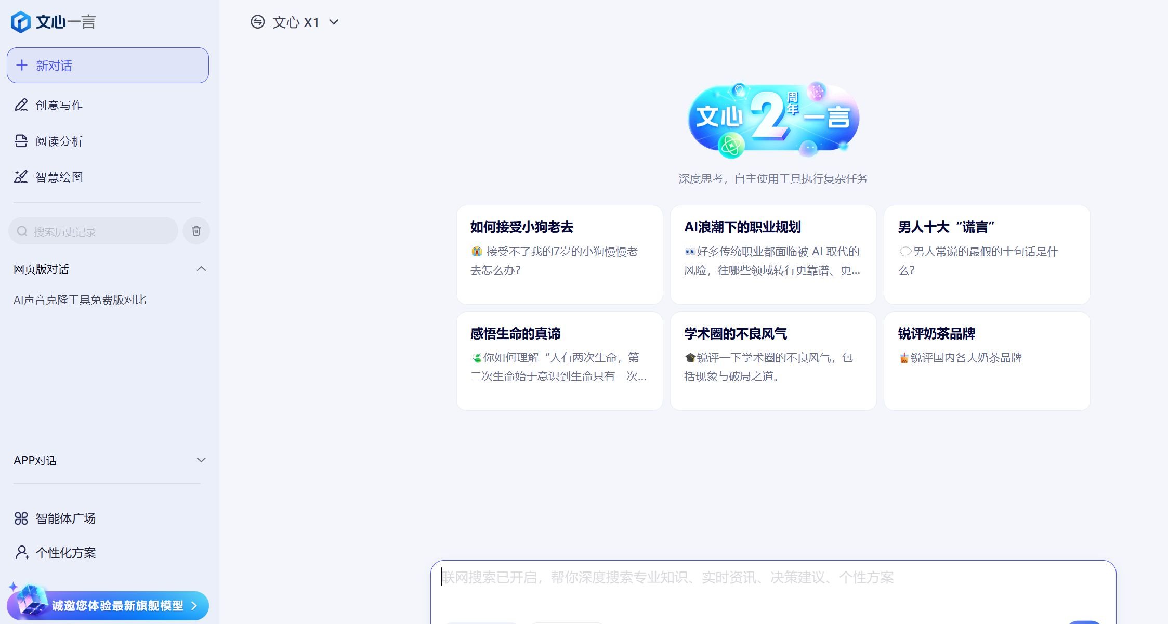Image resolution: width=1168 pixels, height=624 pixels.
Task: Collapse the 网页版对话 section
Action: pos(200,269)
